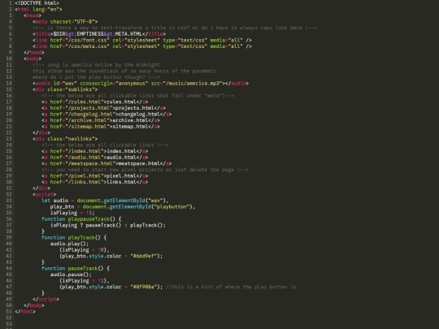Viewport: 439px width, 329px height.
Task: Click the getElementById("wav") call
Action: click(135, 200)
